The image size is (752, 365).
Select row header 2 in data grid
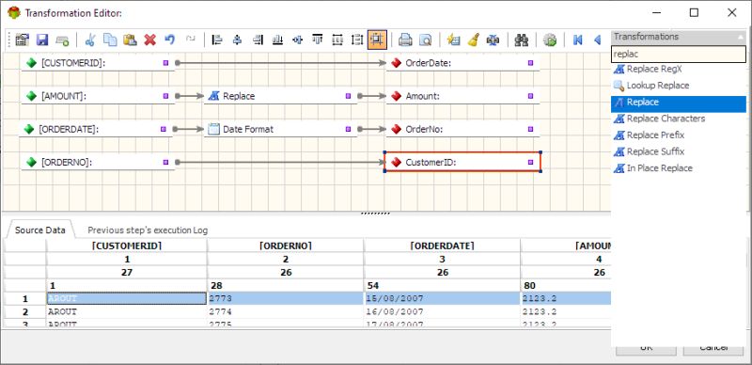click(25, 311)
